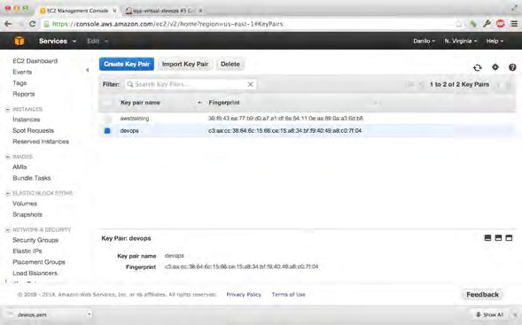The height and width of the screenshot is (325, 522).
Task: Click the Create Key Pair button
Action: pyautogui.click(x=127, y=64)
